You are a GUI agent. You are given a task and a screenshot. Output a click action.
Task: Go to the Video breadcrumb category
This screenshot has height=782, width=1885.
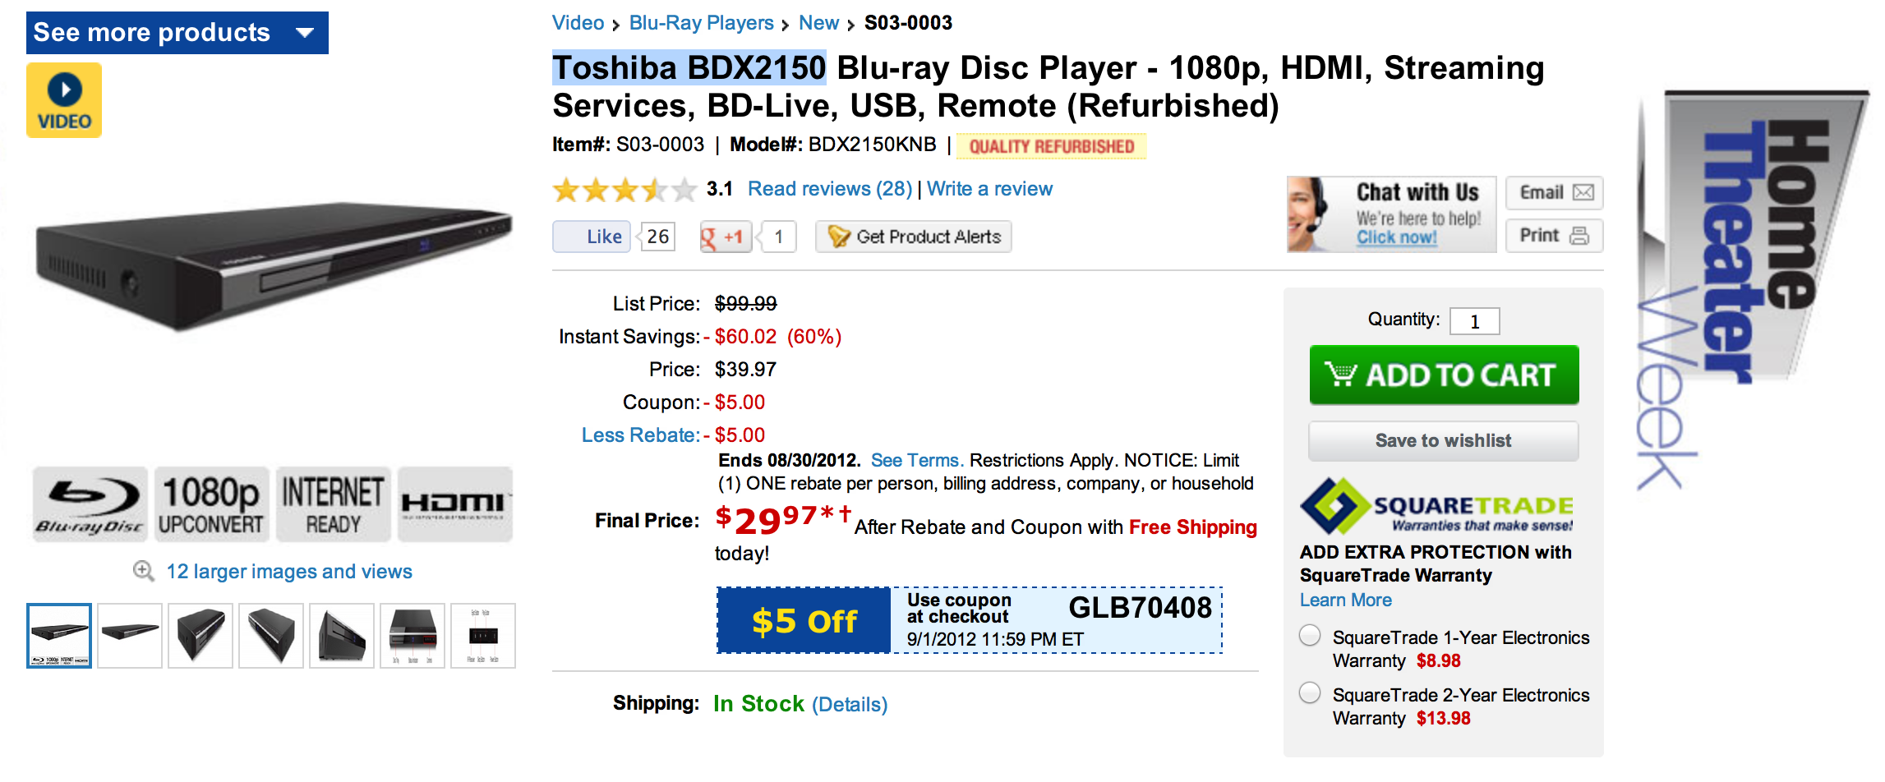pos(578,23)
